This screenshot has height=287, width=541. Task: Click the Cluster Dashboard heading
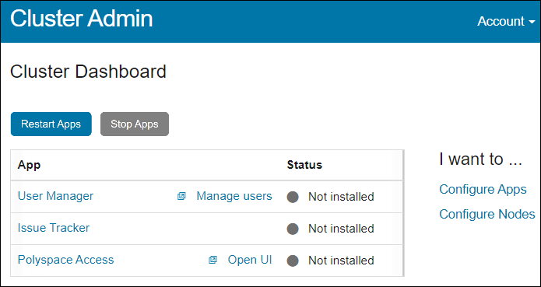pyautogui.click(x=88, y=72)
